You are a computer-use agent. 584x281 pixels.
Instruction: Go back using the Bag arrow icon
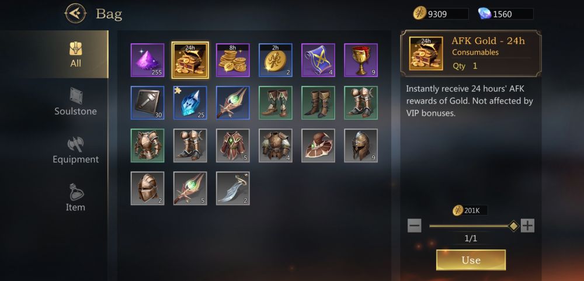click(75, 14)
